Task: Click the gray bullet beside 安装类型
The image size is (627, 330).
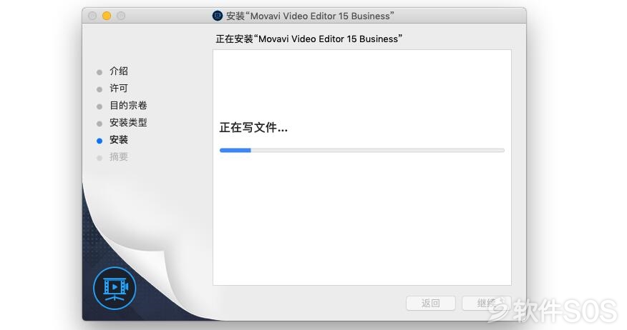Action: pyautogui.click(x=99, y=124)
